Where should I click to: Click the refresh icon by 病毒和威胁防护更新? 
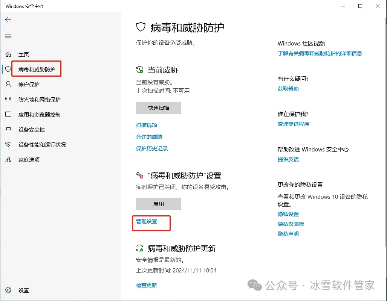click(x=140, y=248)
